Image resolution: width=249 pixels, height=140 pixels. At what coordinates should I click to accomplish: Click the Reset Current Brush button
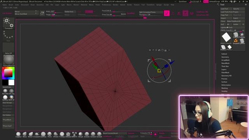(x=114, y=133)
